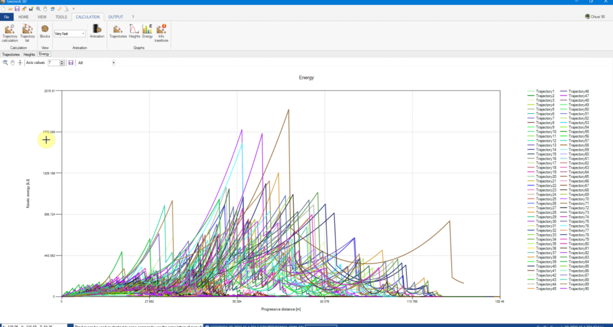Screen dimensions: 613x327
Task: Run the Trajectory calculation tool
Action: point(10,33)
